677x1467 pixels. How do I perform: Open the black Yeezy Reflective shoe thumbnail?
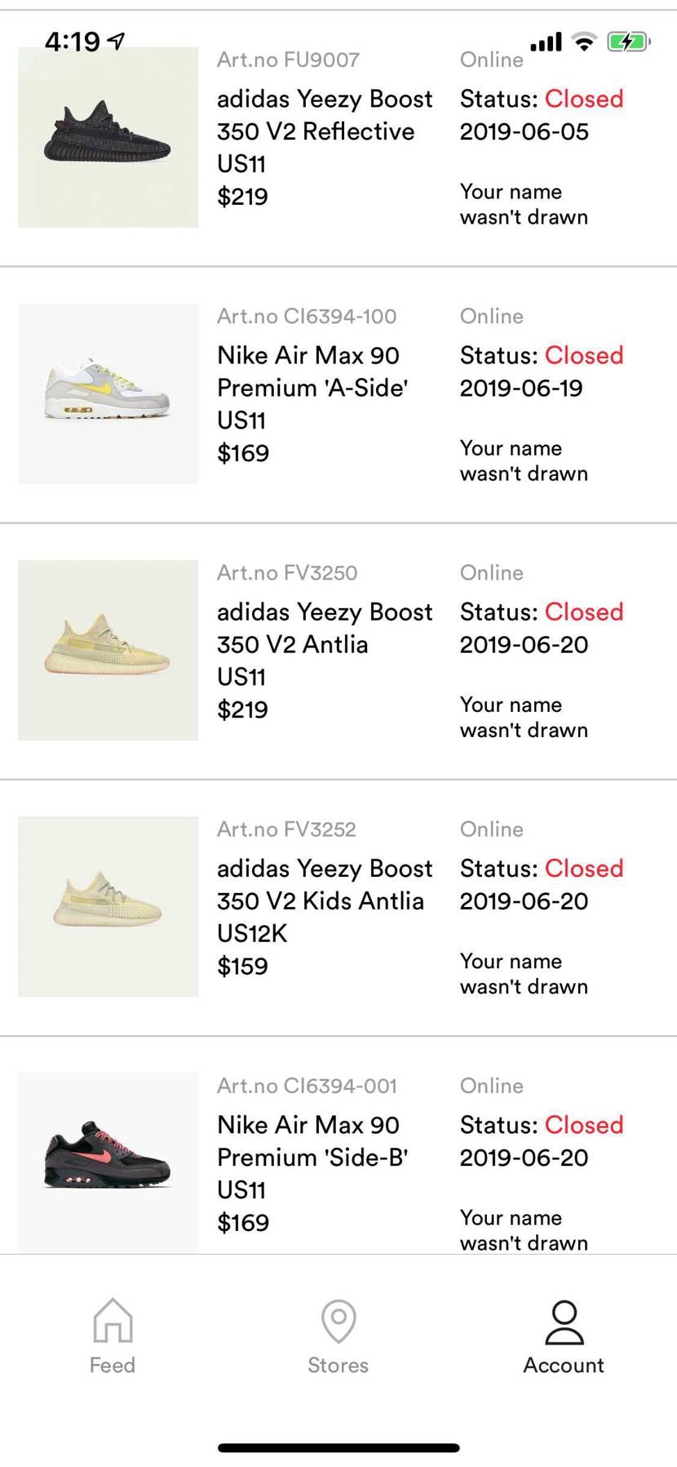(108, 137)
